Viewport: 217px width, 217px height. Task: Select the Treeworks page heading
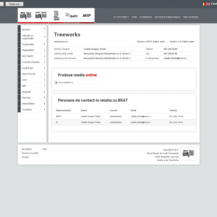coord(67,34)
